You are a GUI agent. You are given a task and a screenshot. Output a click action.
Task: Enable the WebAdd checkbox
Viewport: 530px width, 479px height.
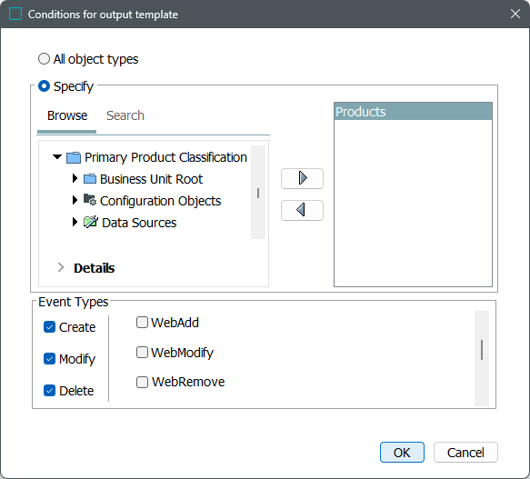click(x=142, y=322)
